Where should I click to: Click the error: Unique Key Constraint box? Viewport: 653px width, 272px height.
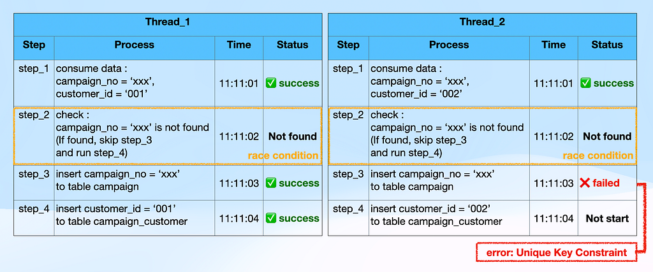(x=556, y=252)
